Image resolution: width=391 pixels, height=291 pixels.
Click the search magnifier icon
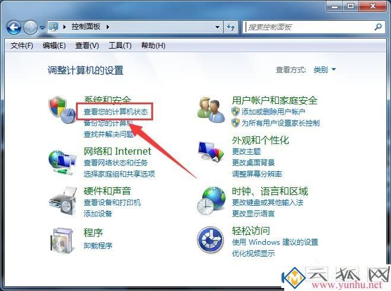click(x=378, y=27)
